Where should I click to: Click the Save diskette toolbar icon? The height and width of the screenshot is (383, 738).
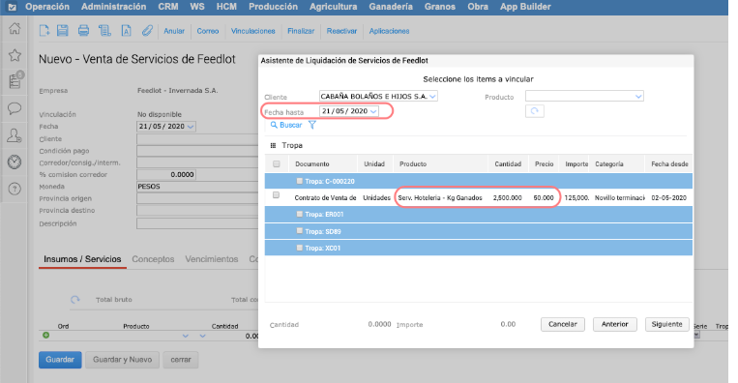(x=63, y=31)
